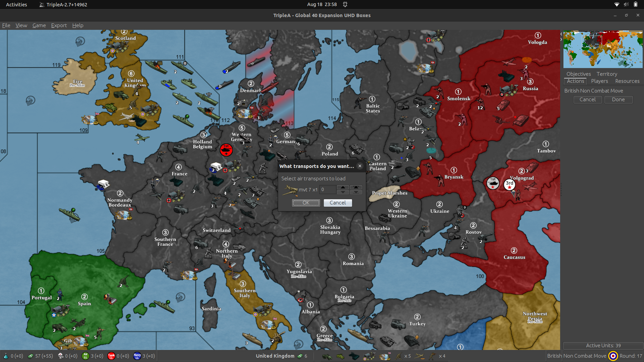Click the Turkey territory label
Viewport: 644px width, 362px height.
pyautogui.click(x=417, y=324)
